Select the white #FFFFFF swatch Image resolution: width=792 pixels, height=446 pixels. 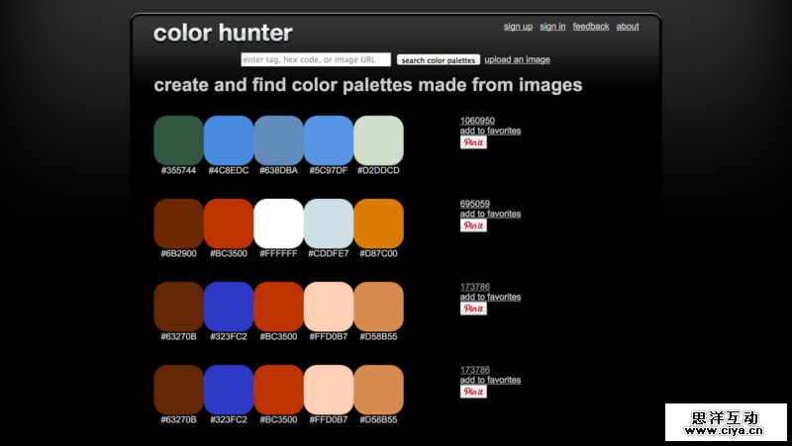point(278,223)
